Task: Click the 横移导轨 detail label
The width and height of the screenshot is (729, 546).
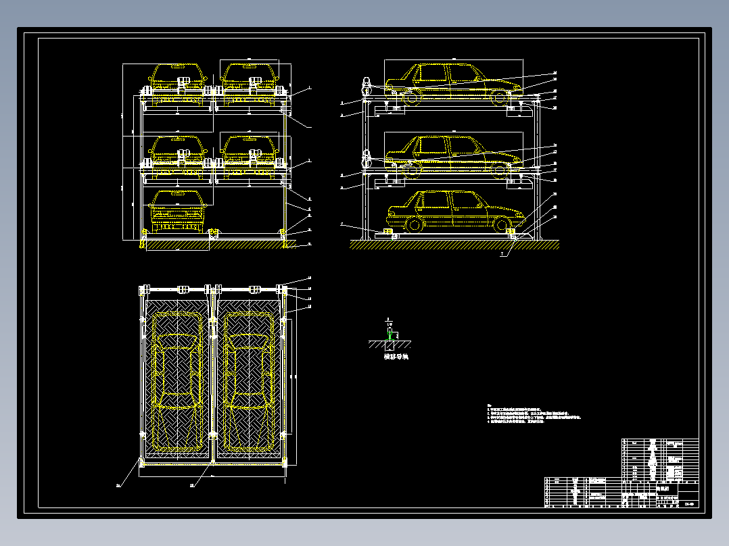Action: pyautogui.click(x=396, y=357)
